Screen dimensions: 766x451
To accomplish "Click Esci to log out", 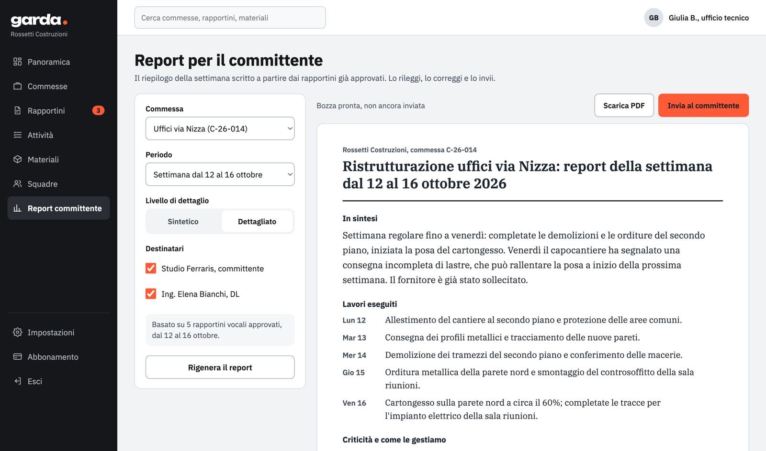I will point(58,381).
